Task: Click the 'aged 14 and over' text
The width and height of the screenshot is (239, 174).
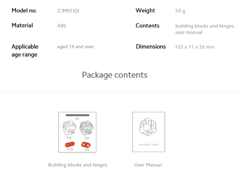Action: point(76,47)
